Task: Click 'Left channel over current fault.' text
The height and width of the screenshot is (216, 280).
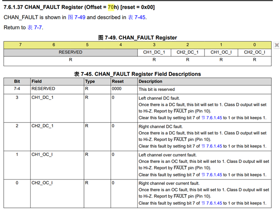Action: point(168,155)
